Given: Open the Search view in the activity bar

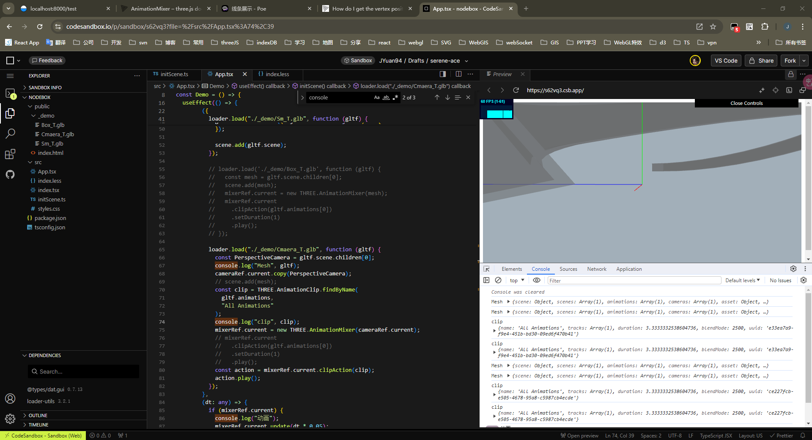Looking at the screenshot, I should coord(10,134).
